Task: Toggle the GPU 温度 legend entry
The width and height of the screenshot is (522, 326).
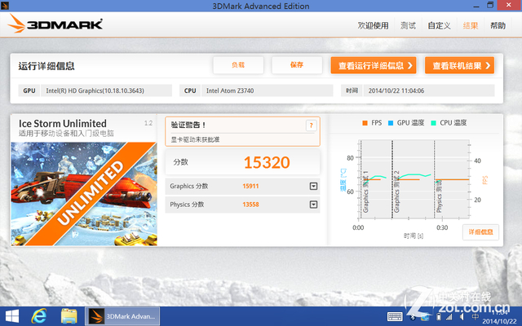Action: point(406,123)
